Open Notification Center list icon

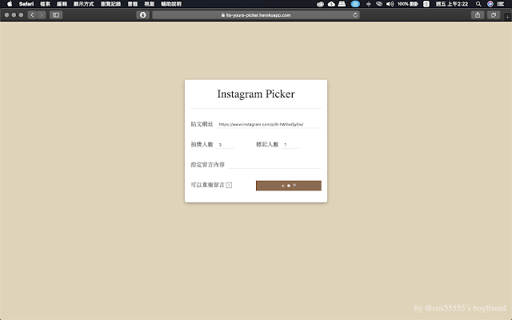(501, 4)
